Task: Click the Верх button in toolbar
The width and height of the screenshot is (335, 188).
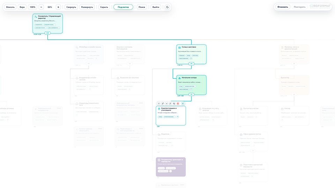Action: [22, 7]
